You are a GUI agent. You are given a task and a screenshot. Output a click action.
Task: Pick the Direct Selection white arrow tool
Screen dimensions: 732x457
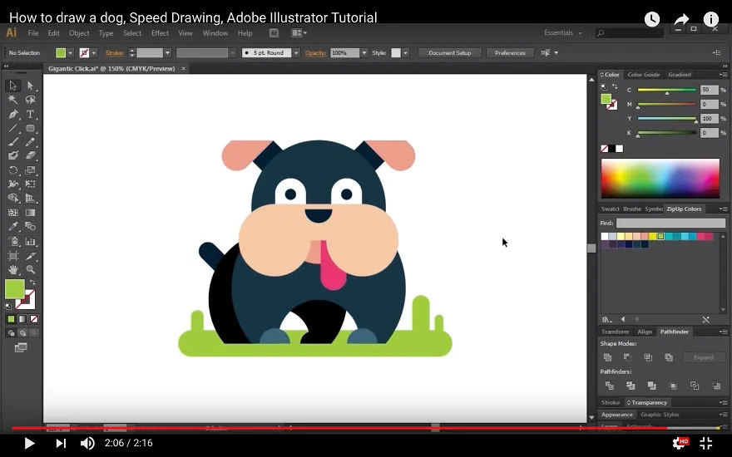click(x=30, y=86)
